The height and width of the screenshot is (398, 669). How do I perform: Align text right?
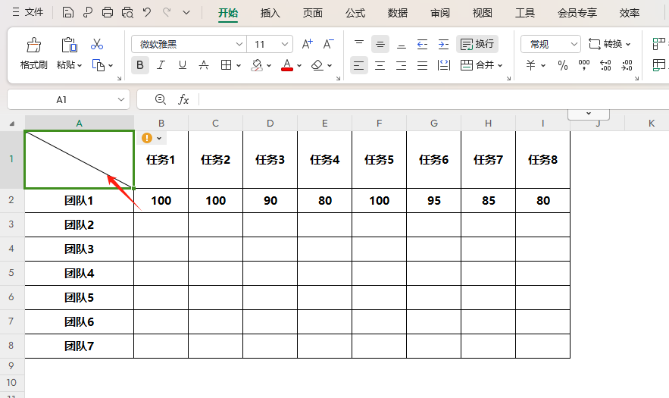401,65
